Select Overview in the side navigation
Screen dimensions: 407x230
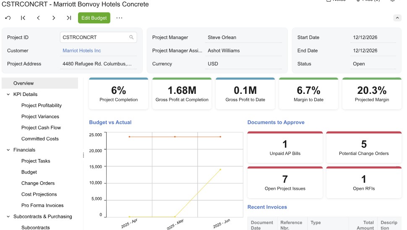pyautogui.click(x=23, y=83)
